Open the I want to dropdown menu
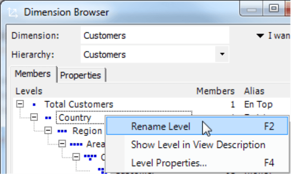This screenshot has width=291, height=174. click(x=273, y=35)
